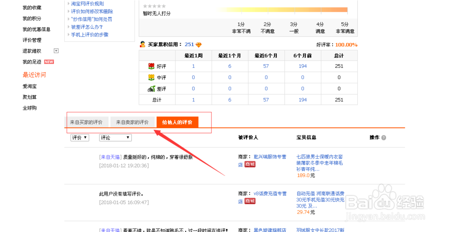Click 最近访问 sidebar heading
Image resolution: width=450 pixels, height=232 pixels.
coord(34,75)
